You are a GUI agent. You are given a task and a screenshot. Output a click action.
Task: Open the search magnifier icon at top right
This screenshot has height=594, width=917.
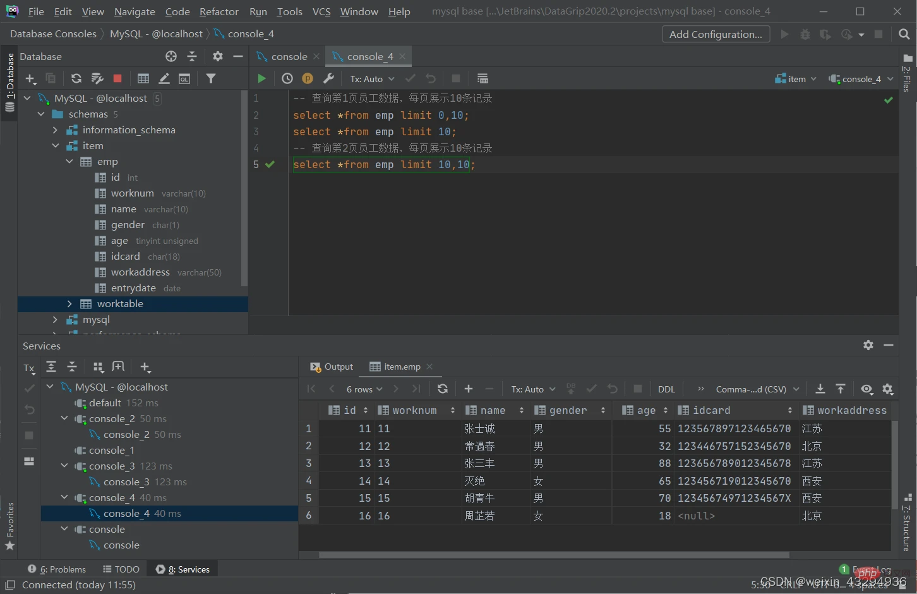pos(904,34)
